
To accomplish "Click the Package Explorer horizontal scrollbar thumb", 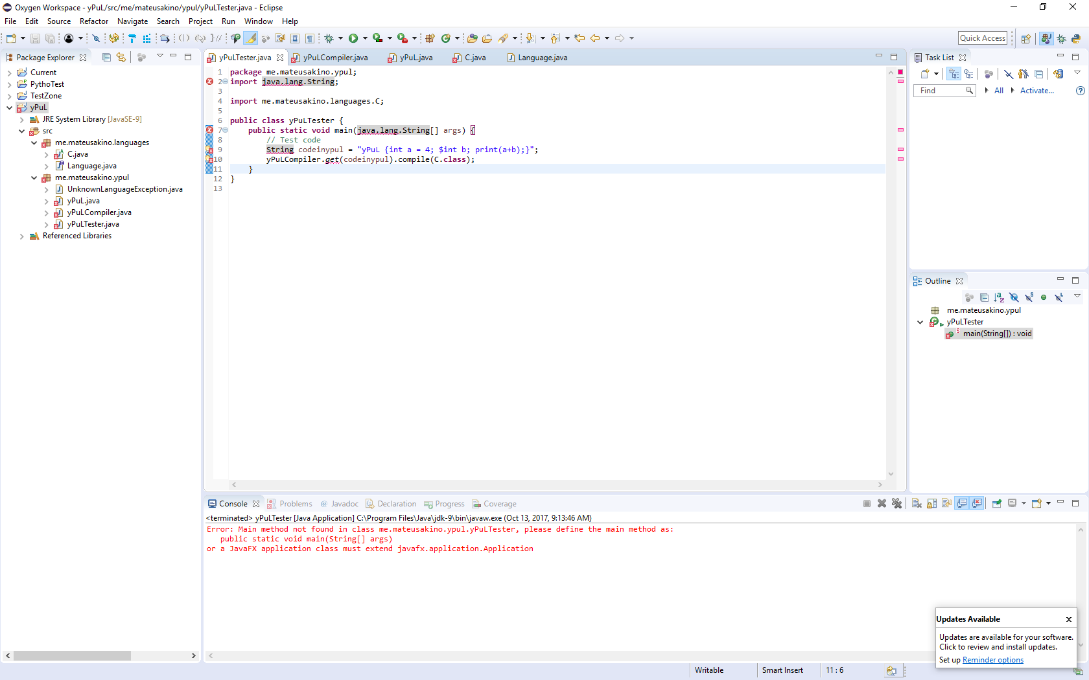I will (72, 656).
